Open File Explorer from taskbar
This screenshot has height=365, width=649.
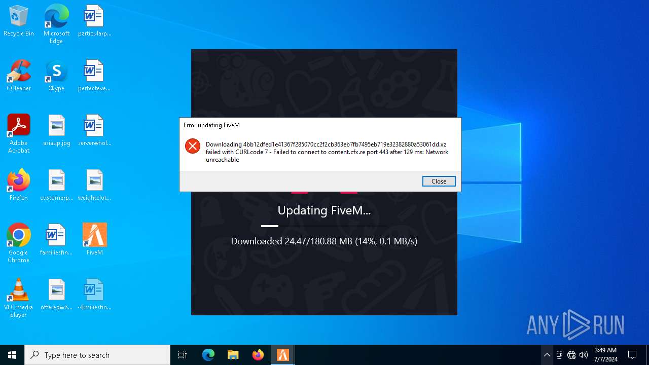233,355
